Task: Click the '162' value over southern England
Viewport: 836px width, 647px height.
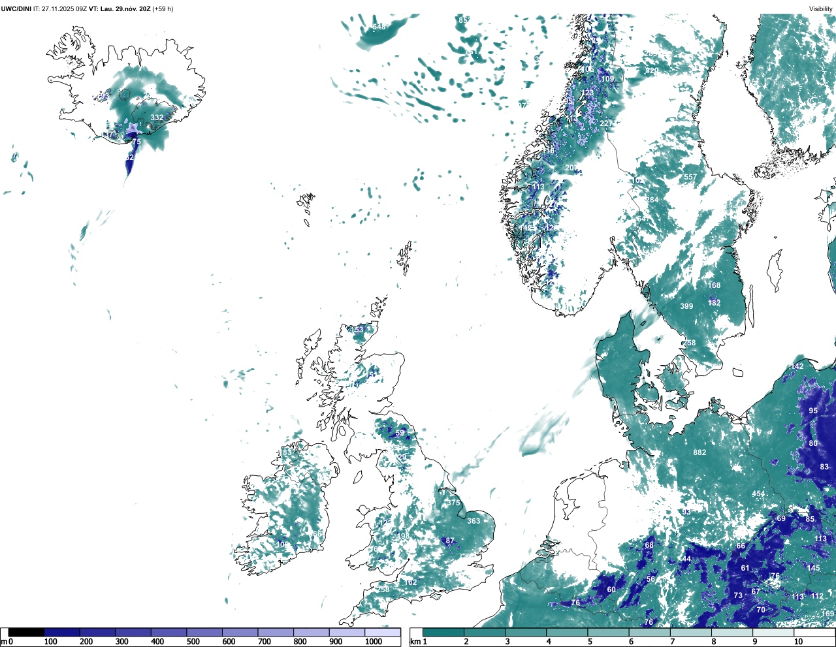Action: pos(410,582)
